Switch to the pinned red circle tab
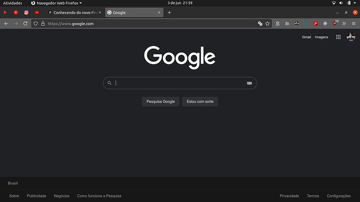 [16, 13]
